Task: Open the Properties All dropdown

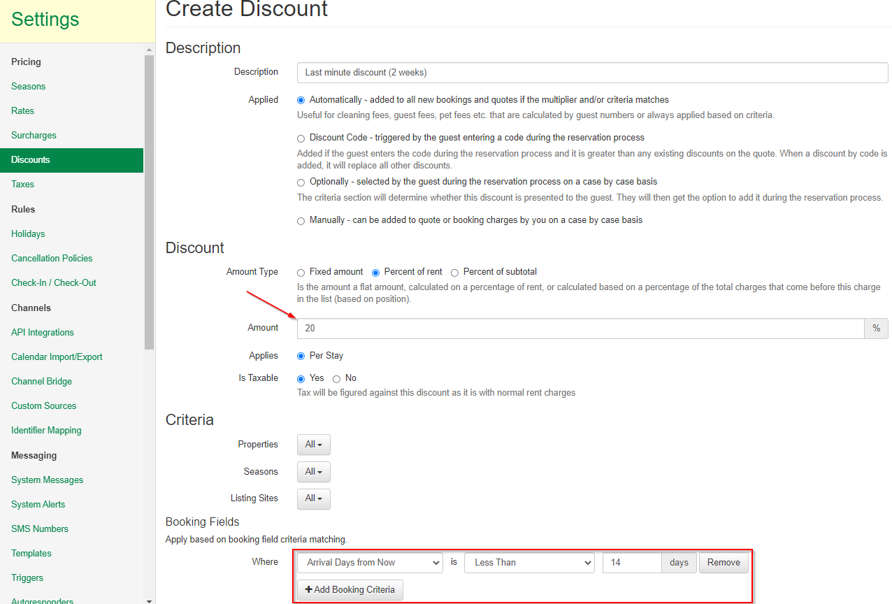Action: [x=313, y=445]
